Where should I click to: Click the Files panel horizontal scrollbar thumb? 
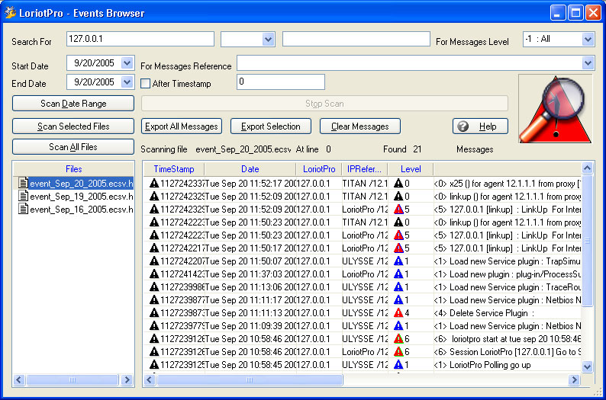point(73,379)
